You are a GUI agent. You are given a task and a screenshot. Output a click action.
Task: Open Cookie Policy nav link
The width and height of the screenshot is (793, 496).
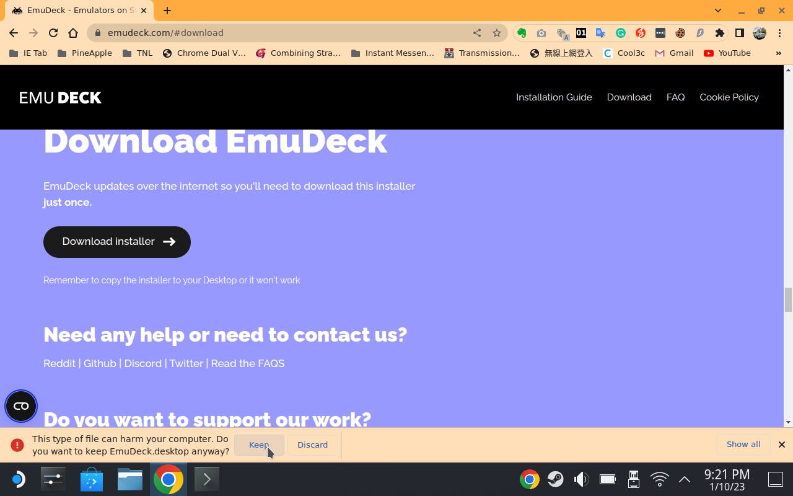pyautogui.click(x=729, y=97)
